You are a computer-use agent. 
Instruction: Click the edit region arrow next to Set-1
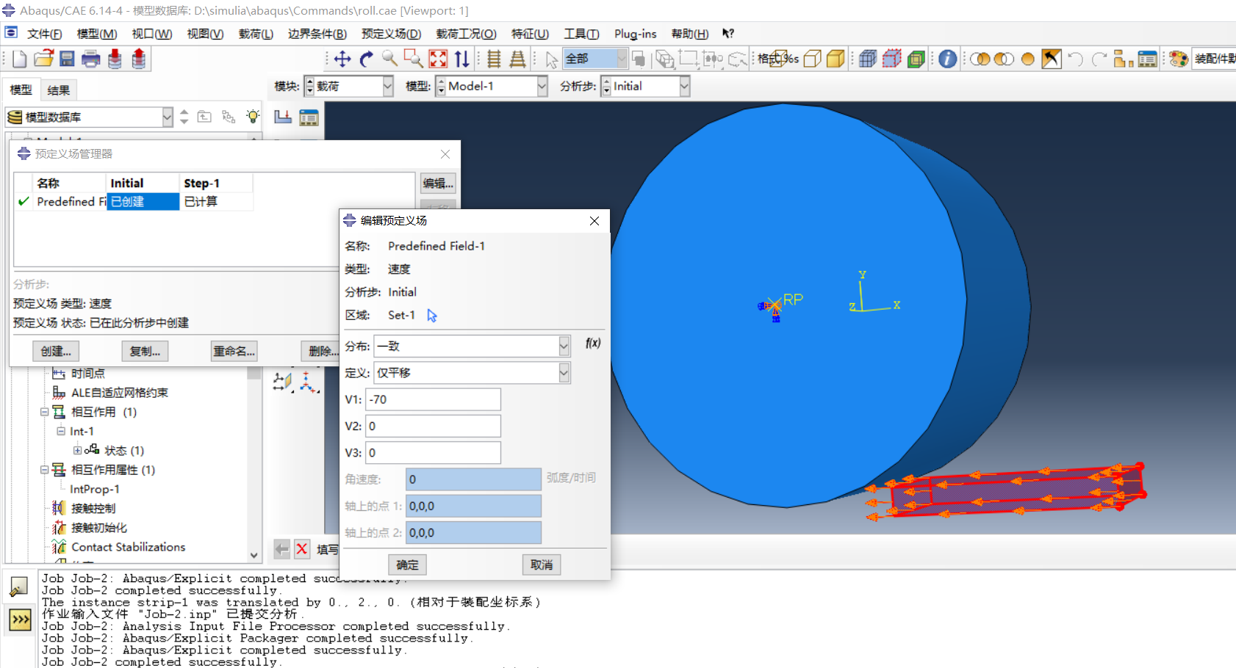tap(432, 316)
